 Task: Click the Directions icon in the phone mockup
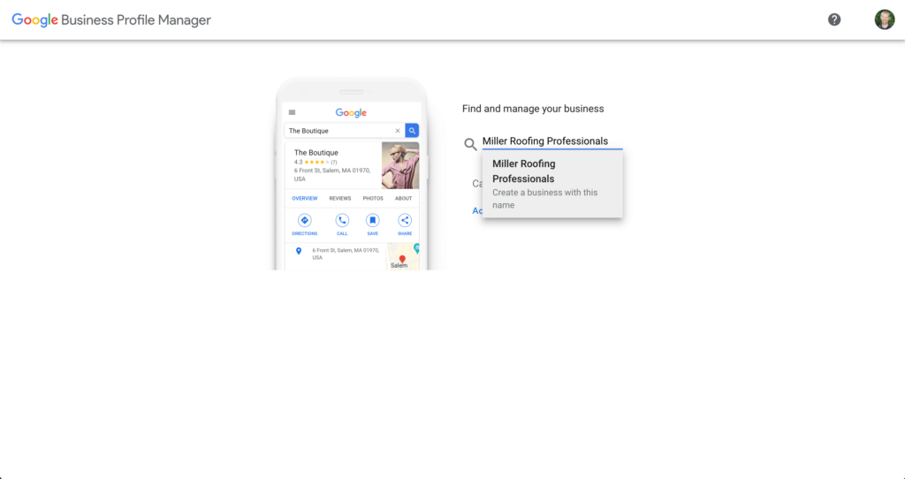tap(305, 220)
